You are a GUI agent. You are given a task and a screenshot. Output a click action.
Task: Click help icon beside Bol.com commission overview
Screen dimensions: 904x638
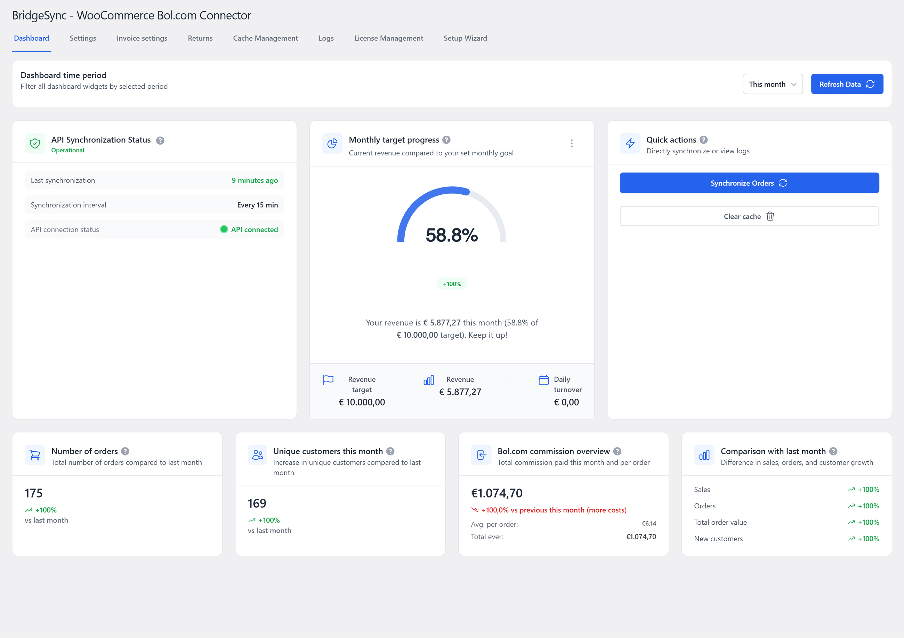[618, 451]
